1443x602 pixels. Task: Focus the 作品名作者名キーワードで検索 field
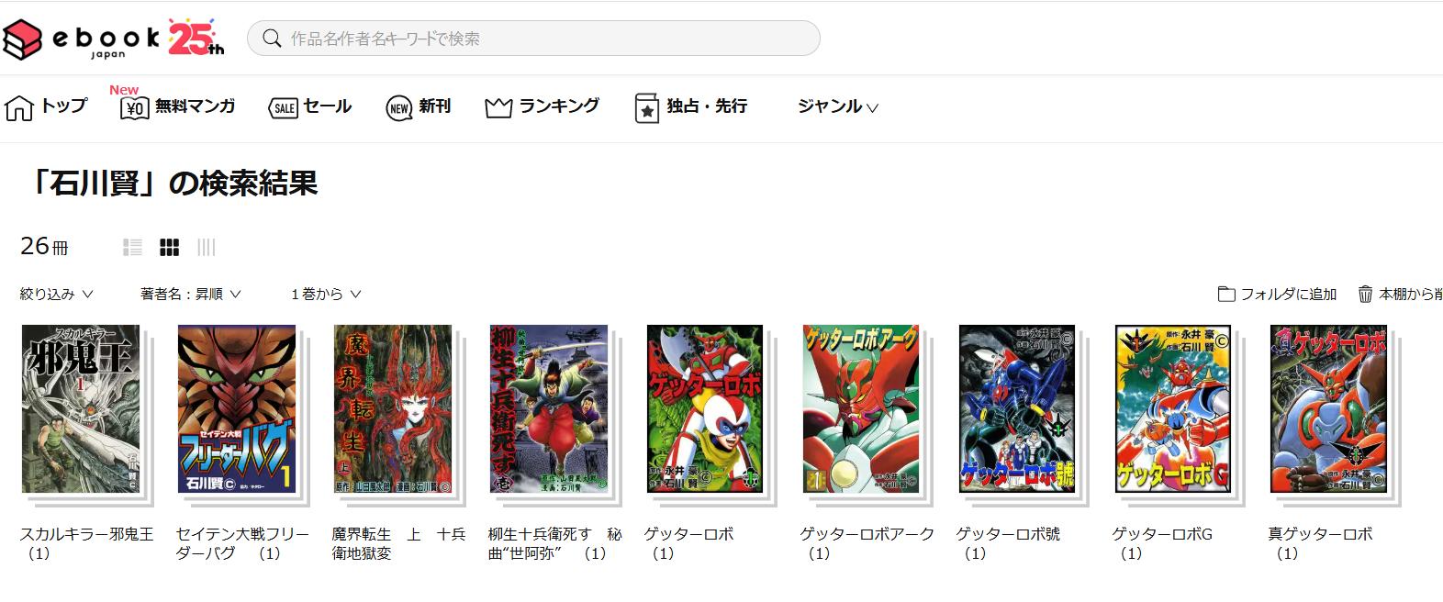point(533,39)
